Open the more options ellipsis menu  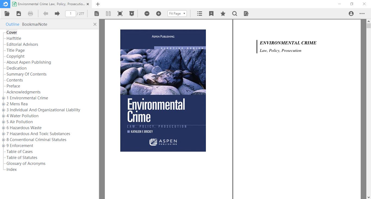coord(362,14)
